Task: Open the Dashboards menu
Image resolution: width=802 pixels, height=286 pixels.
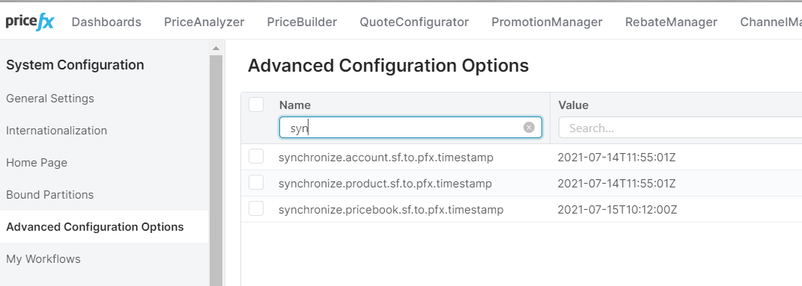Action: click(106, 22)
